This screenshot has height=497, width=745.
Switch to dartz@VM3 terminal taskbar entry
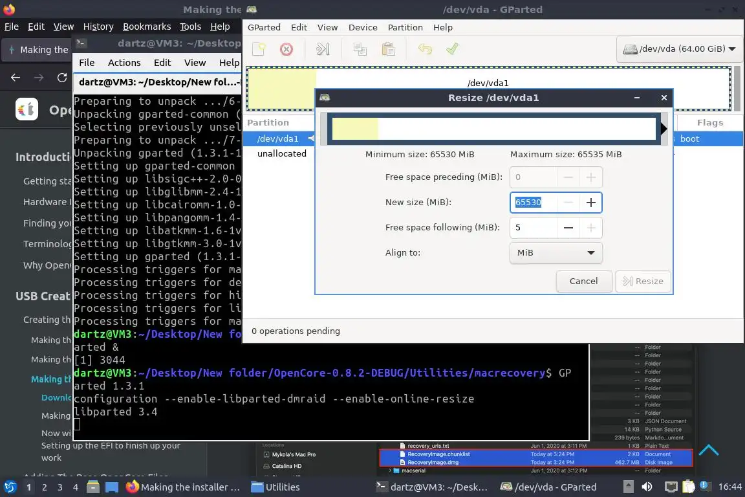pyautogui.click(x=431, y=487)
